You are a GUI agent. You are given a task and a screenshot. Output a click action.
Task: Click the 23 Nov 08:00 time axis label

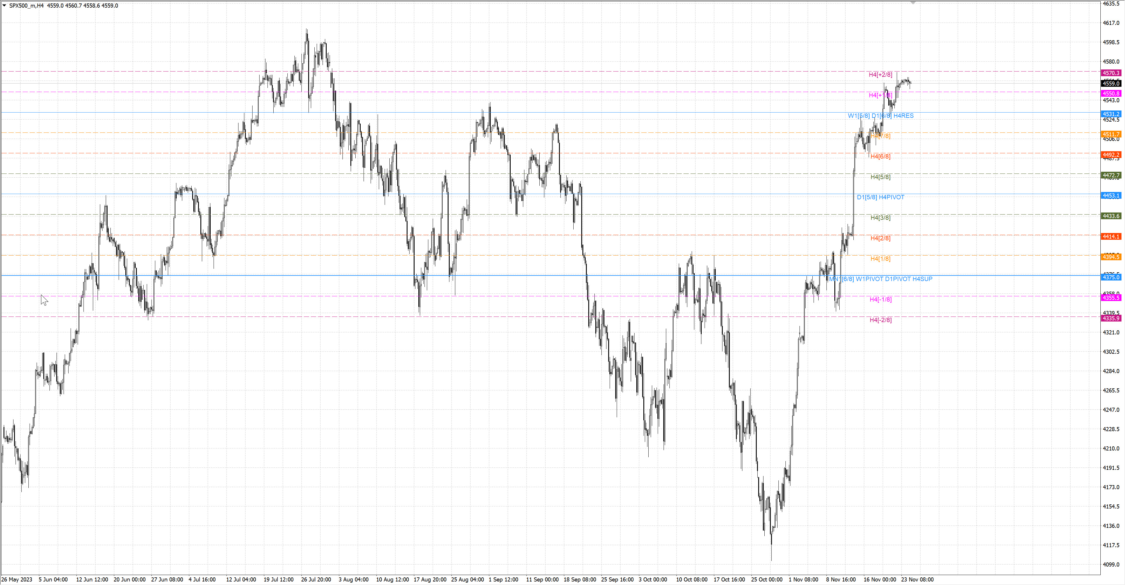click(917, 579)
